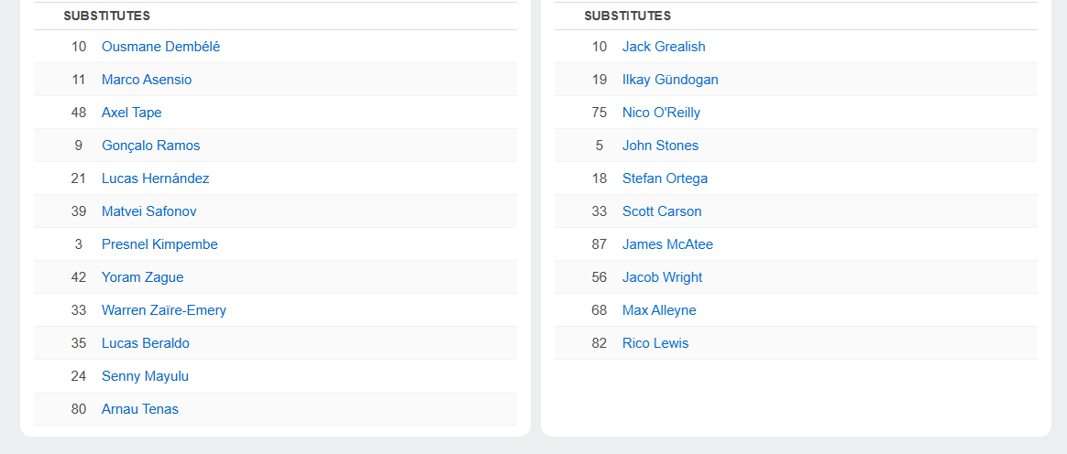Select James McAtee in the list
The width and height of the screenshot is (1067, 454).
[x=667, y=244]
